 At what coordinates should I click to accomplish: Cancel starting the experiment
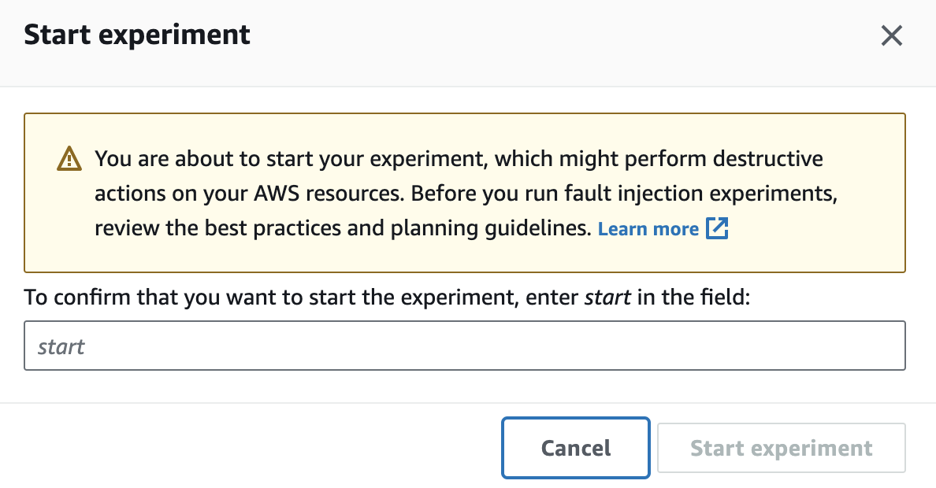coord(575,448)
